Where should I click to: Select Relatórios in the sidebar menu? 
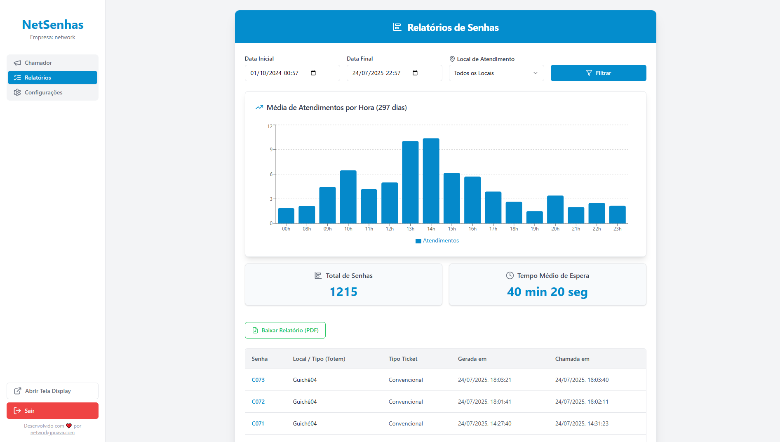coord(52,78)
